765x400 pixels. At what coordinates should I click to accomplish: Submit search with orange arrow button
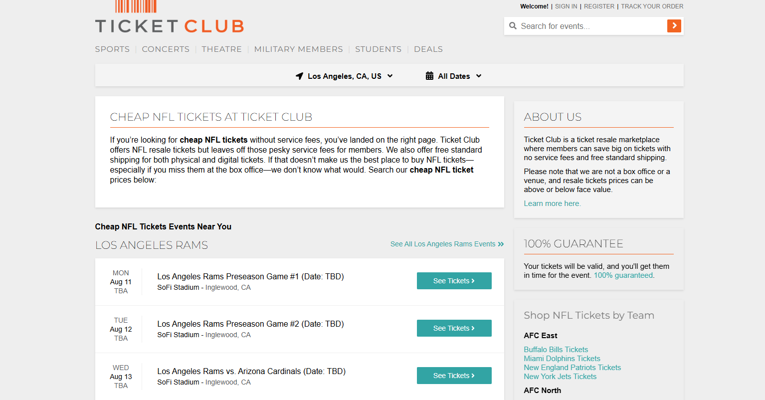click(x=674, y=26)
